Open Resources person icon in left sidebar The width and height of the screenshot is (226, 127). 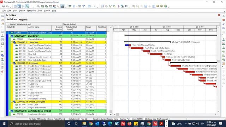[2, 36]
